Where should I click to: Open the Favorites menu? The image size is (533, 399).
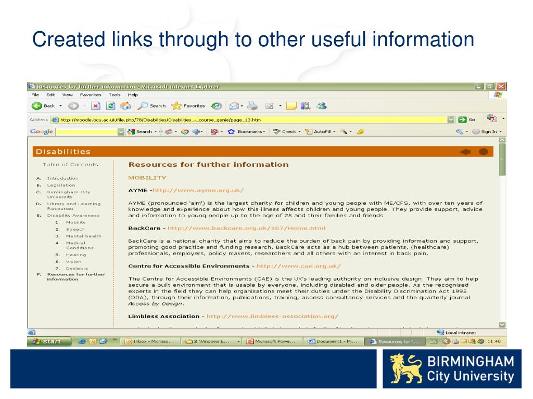[x=91, y=95]
